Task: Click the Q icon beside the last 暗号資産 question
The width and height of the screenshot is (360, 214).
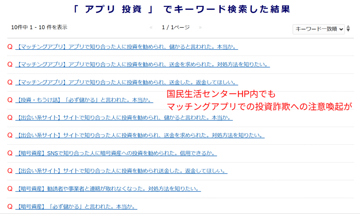Action: point(9,206)
